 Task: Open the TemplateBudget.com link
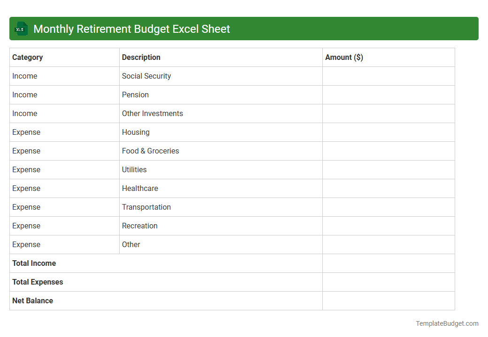447,323
